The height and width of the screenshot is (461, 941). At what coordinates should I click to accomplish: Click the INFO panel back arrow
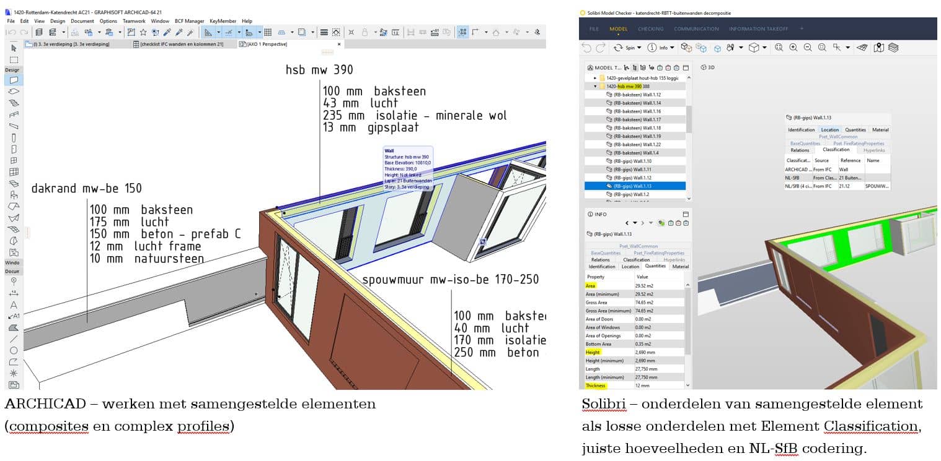(627, 223)
